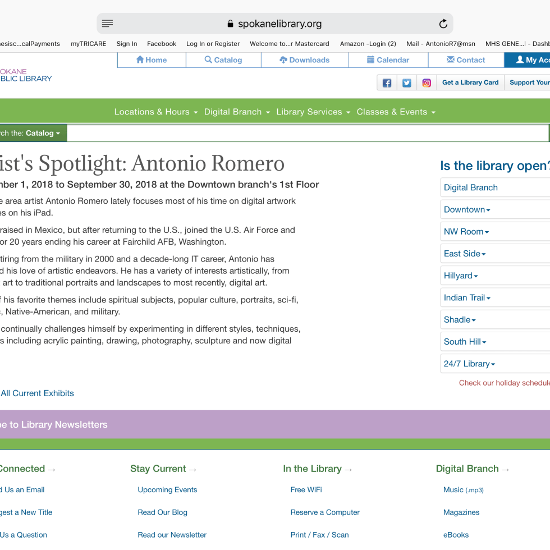Open the library's Twitter icon
This screenshot has width=550, height=550.
pyautogui.click(x=407, y=83)
